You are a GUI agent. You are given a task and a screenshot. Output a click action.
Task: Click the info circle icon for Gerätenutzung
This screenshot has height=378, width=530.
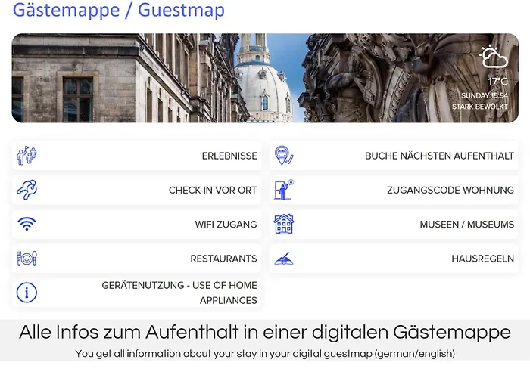click(27, 293)
